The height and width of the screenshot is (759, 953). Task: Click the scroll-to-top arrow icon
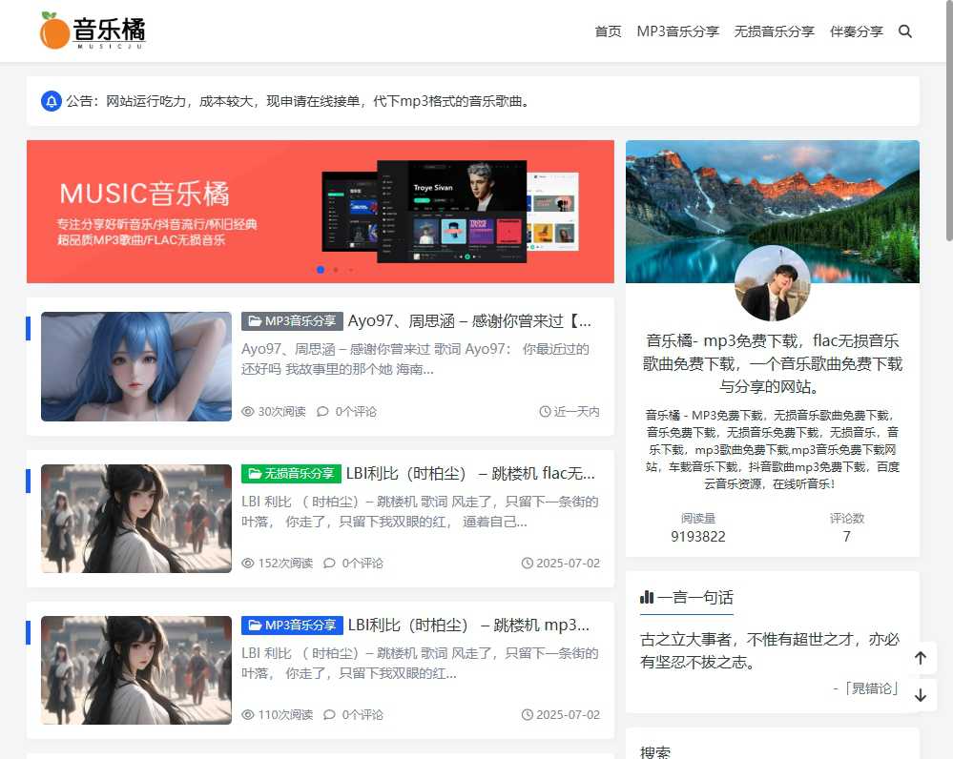pyautogui.click(x=920, y=658)
